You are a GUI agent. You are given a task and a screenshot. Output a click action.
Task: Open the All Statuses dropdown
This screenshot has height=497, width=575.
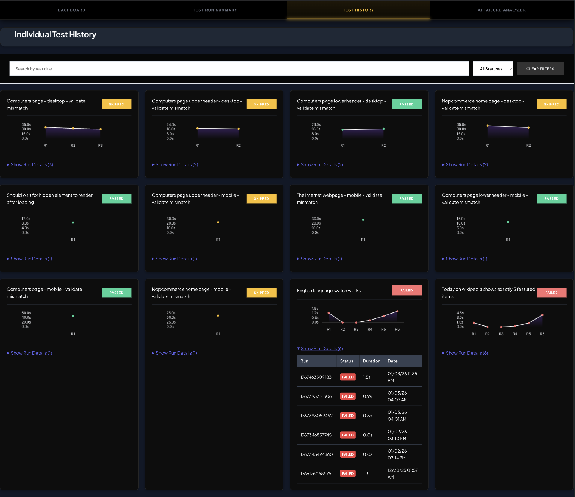pyautogui.click(x=493, y=69)
